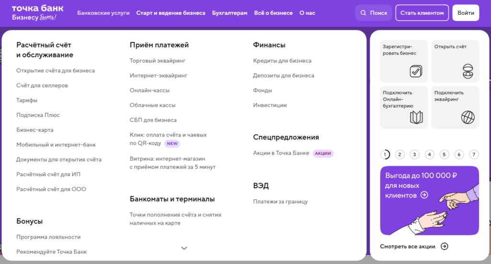Open the Фонды link
This screenshot has width=491, height=264.
pyautogui.click(x=262, y=91)
